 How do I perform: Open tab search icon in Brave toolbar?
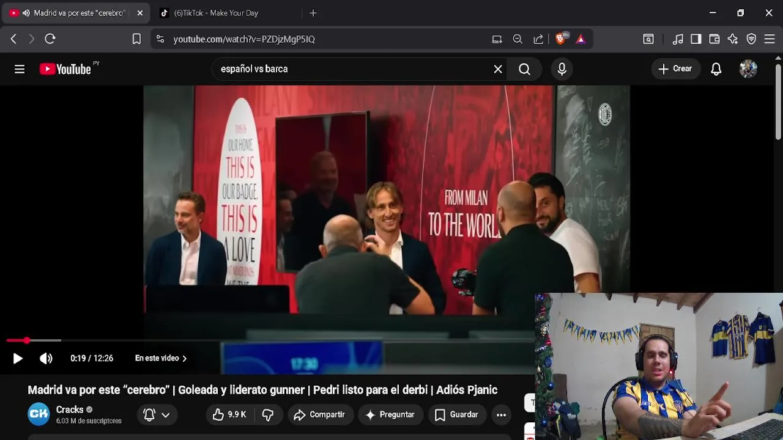tap(648, 39)
